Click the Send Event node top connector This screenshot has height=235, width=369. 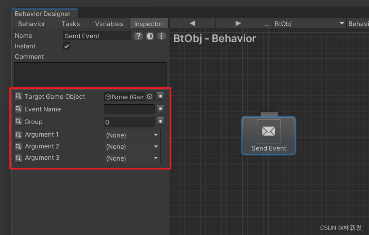click(269, 114)
